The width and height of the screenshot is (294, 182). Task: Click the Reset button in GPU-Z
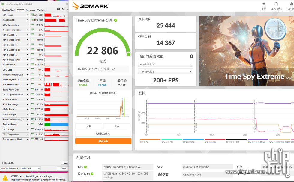(x=65, y=163)
